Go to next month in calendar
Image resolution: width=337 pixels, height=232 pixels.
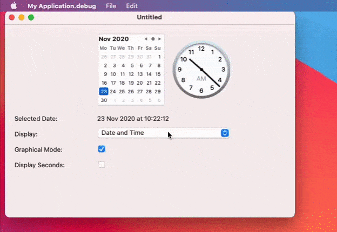click(x=159, y=39)
